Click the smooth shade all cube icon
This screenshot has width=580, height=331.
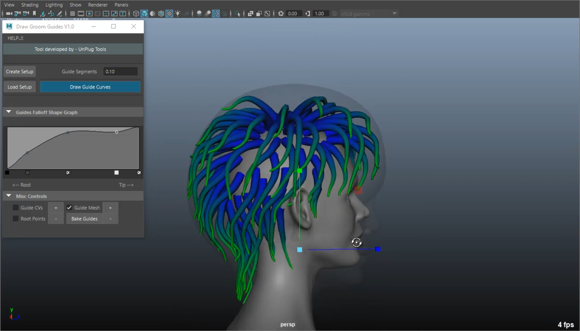click(x=144, y=14)
